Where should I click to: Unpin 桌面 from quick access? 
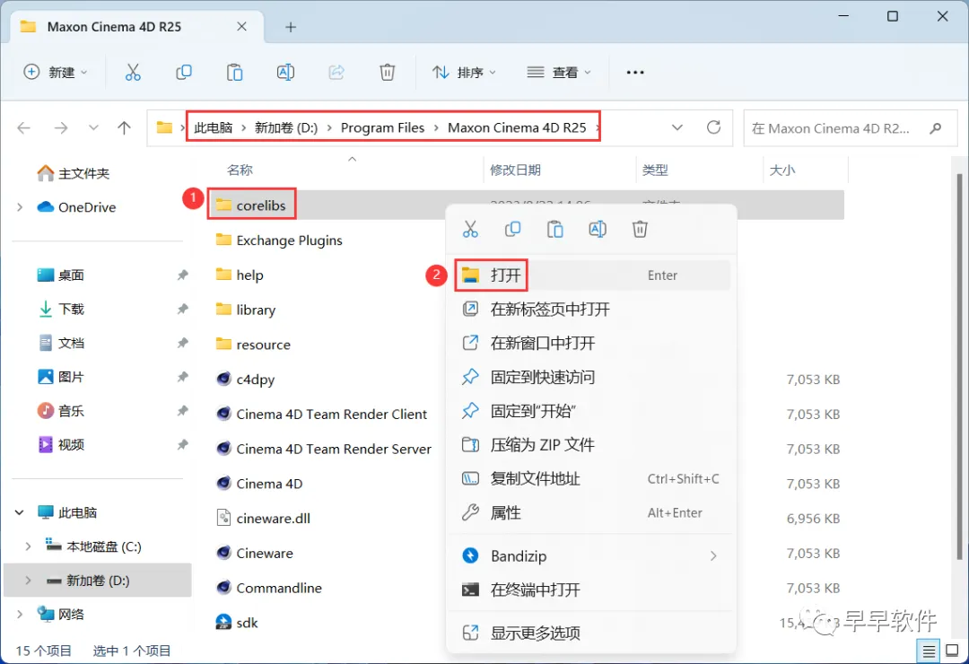(182, 275)
